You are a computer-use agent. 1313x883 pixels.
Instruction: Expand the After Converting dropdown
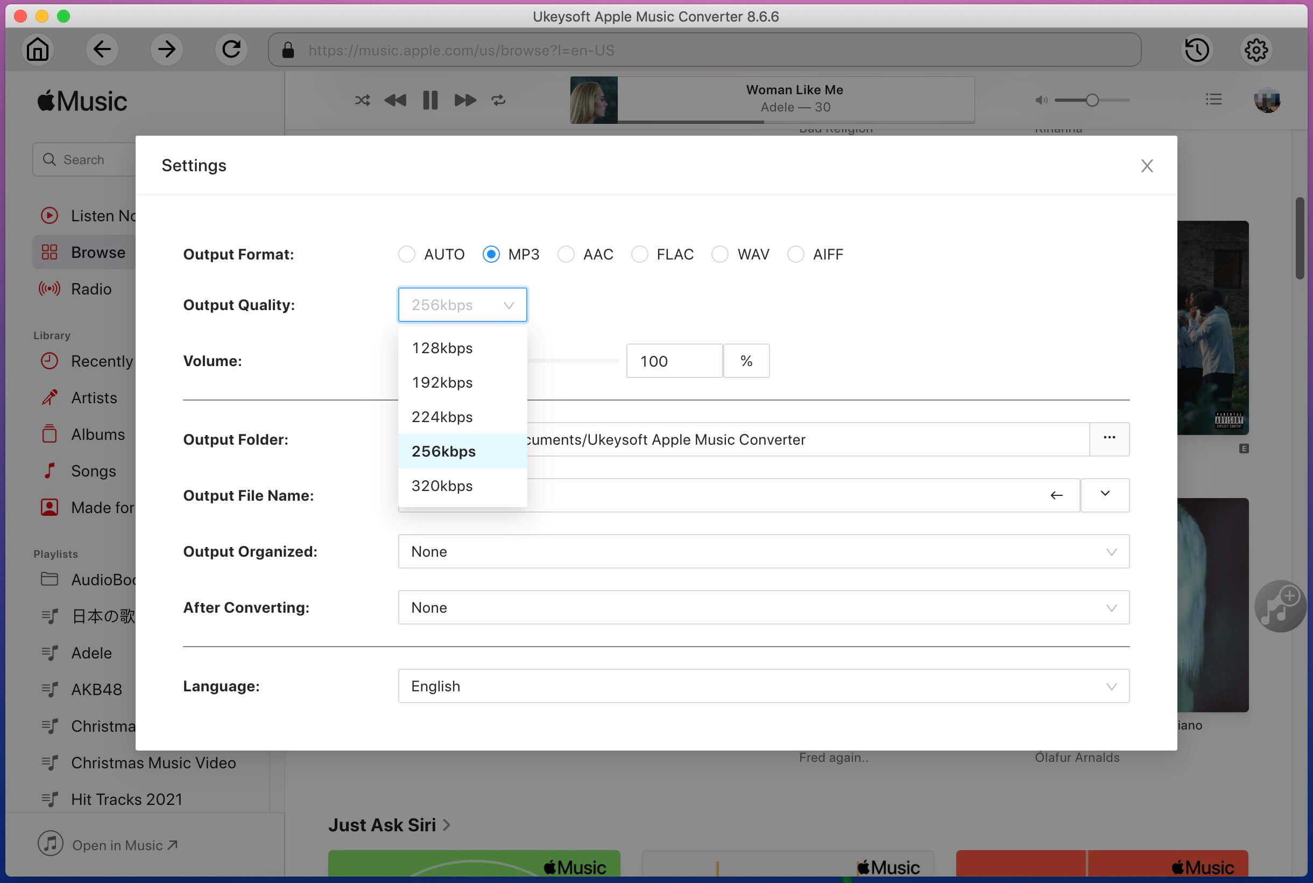coord(1110,607)
